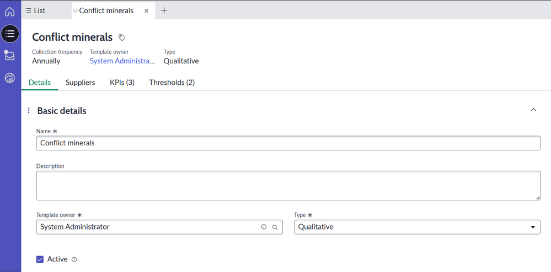
Task: Click the search icon in Template owner field
Action: pos(275,227)
